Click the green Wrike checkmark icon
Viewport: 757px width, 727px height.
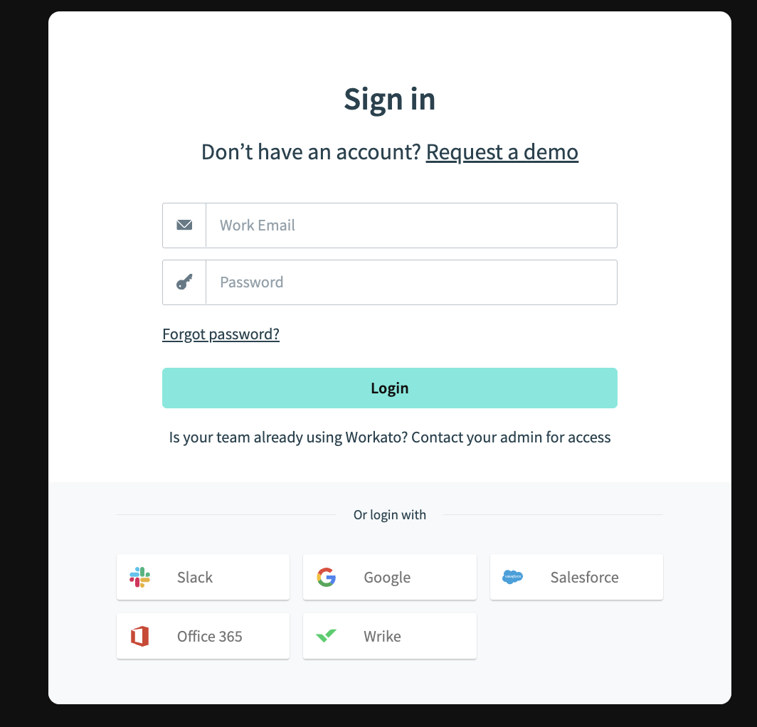pos(327,636)
